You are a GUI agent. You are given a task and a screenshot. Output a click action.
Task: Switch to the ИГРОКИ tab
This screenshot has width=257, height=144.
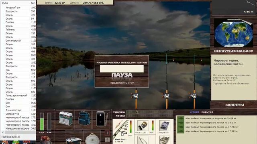point(194,112)
